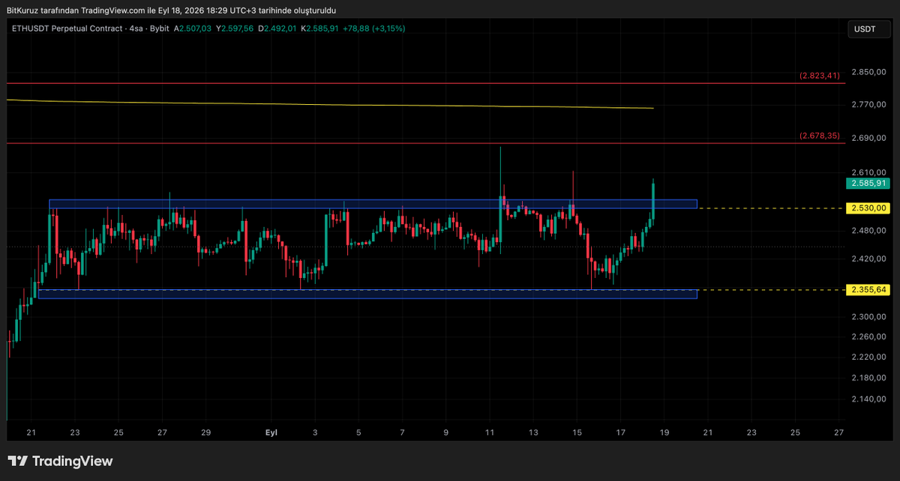The height and width of the screenshot is (481, 900).
Task: Click the 2.610,00 price axis value
Action: pyautogui.click(x=868, y=172)
